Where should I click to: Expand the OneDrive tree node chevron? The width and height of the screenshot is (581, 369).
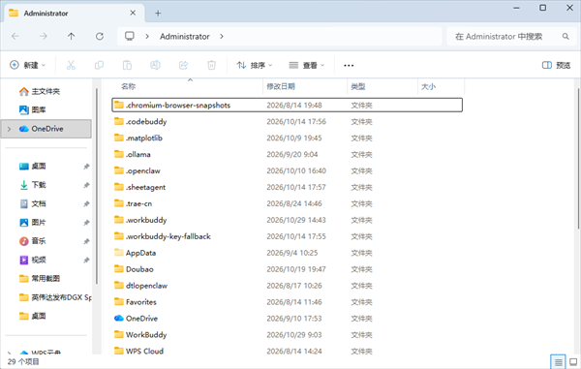point(10,129)
